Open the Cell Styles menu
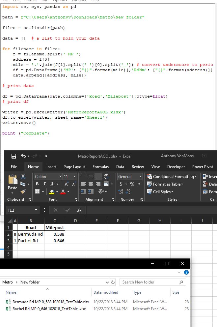Screen dimensions: 217x327 tap(160, 192)
